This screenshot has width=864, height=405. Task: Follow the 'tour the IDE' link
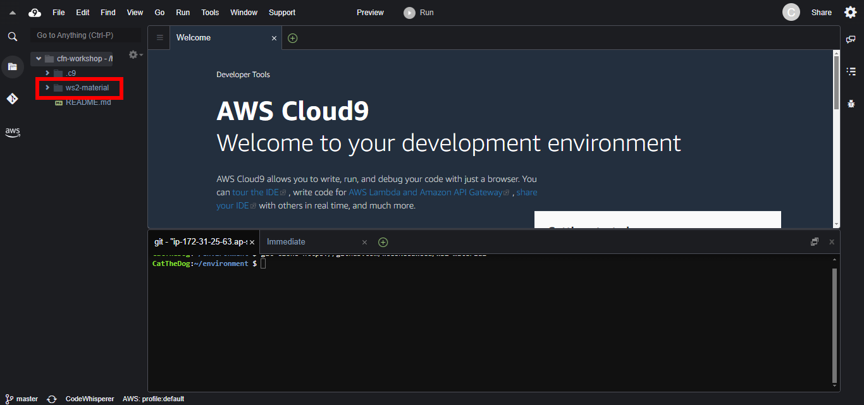[x=256, y=193]
